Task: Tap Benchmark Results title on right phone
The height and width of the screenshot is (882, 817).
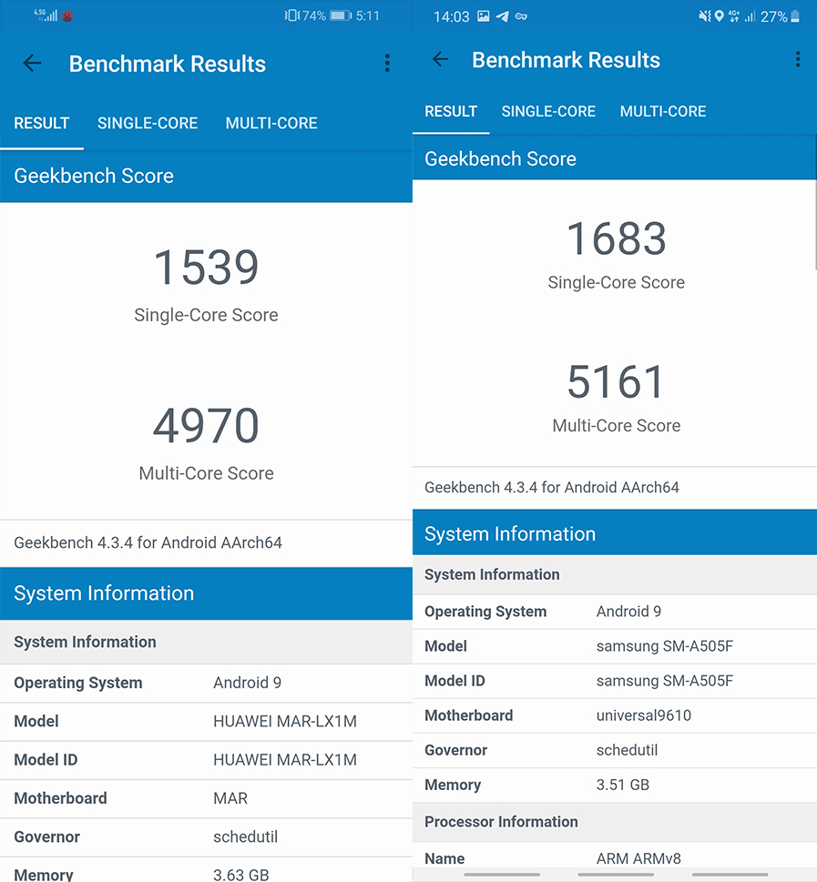Action: pyautogui.click(x=566, y=60)
